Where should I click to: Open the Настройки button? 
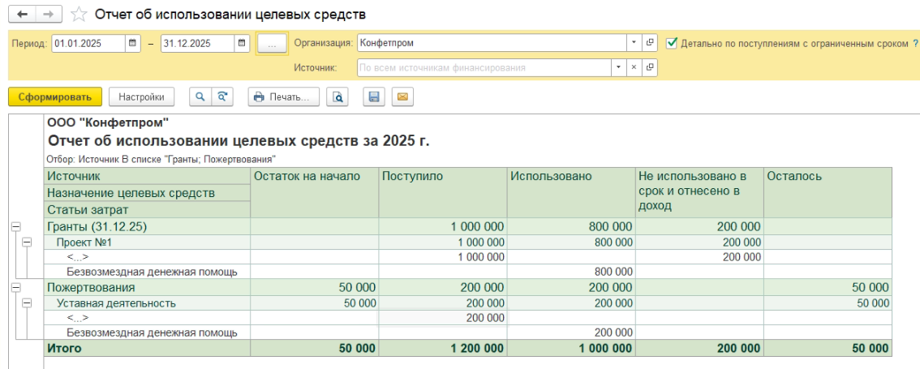tap(141, 97)
